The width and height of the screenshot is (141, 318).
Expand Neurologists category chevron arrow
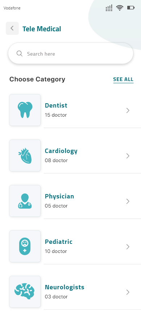coord(128,292)
